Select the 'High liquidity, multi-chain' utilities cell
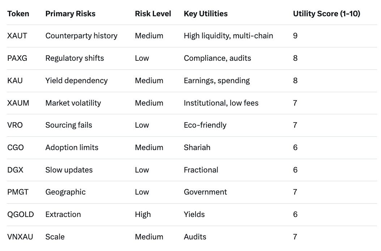This screenshot has height=251, width=381. point(228,36)
